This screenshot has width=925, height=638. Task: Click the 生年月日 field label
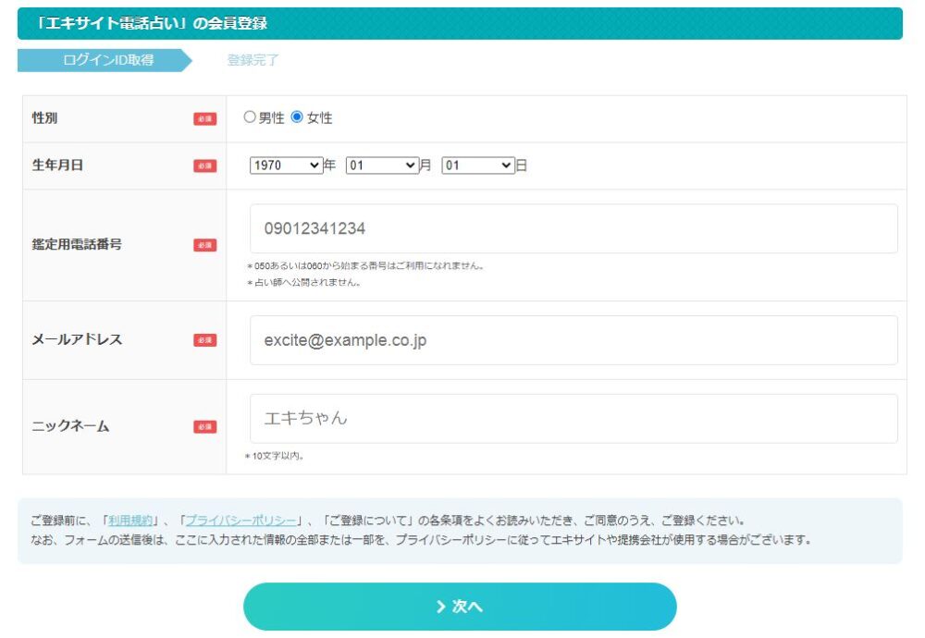point(57,166)
